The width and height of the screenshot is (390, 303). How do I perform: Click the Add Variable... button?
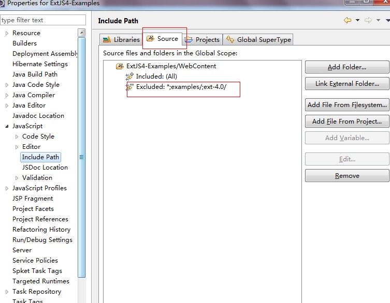pyautogui.click(x=347, y=138)
